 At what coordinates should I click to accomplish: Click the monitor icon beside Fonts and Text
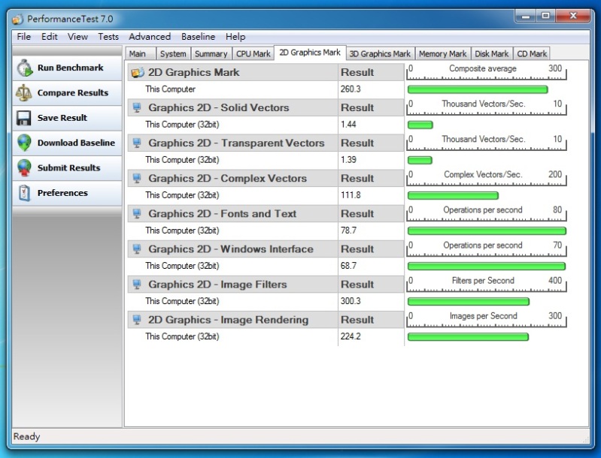[137, 213]
